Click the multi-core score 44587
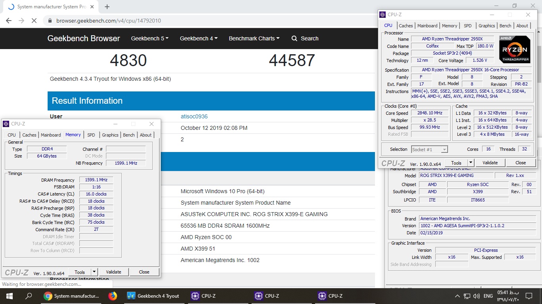This screenshot has width=542, height=304. [x=292, y=61]
